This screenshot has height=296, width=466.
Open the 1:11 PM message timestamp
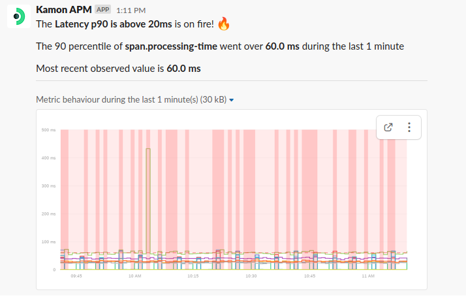[x=131, y=10]
